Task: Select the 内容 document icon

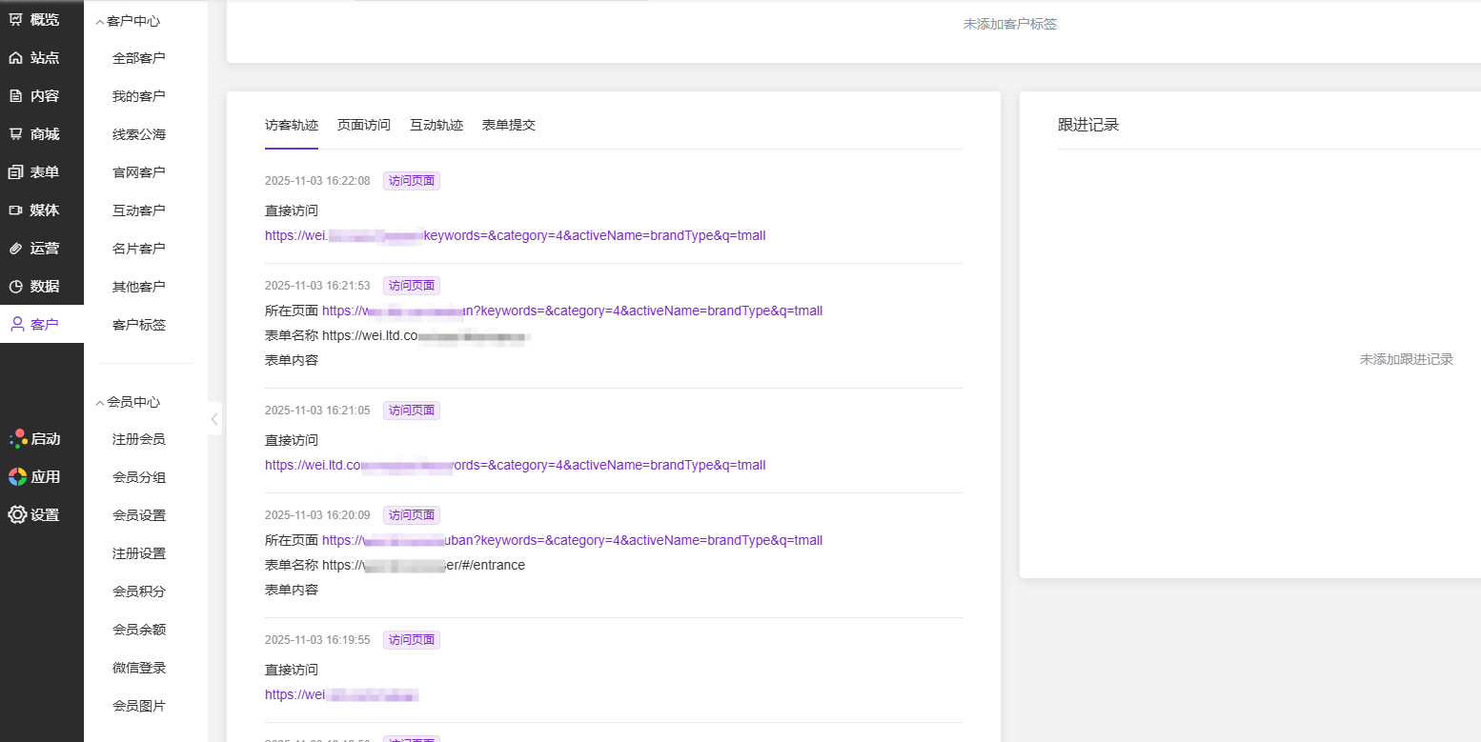Action: click(16, 96)
